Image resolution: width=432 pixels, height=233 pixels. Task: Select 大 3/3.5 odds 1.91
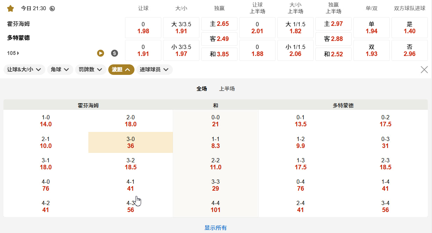181,28
